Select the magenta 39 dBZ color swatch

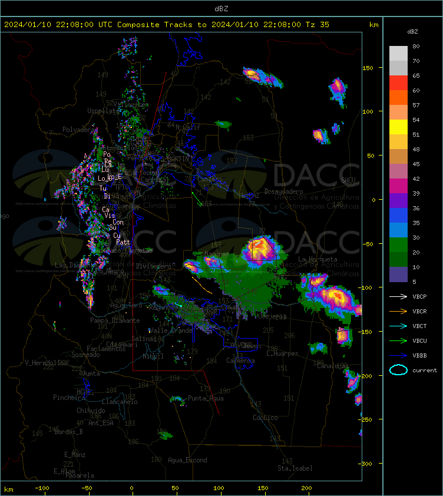(x=398, y=186)
